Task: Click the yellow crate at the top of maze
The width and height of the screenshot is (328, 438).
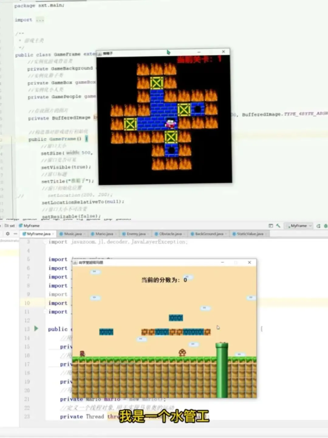Action: [x=157, y=83]
